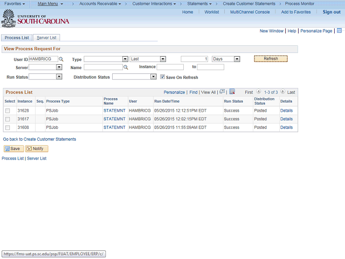The image size is (345, 259).
Task: Click the Instance column header
Action: pyautogui.click(x=25, y=101)
